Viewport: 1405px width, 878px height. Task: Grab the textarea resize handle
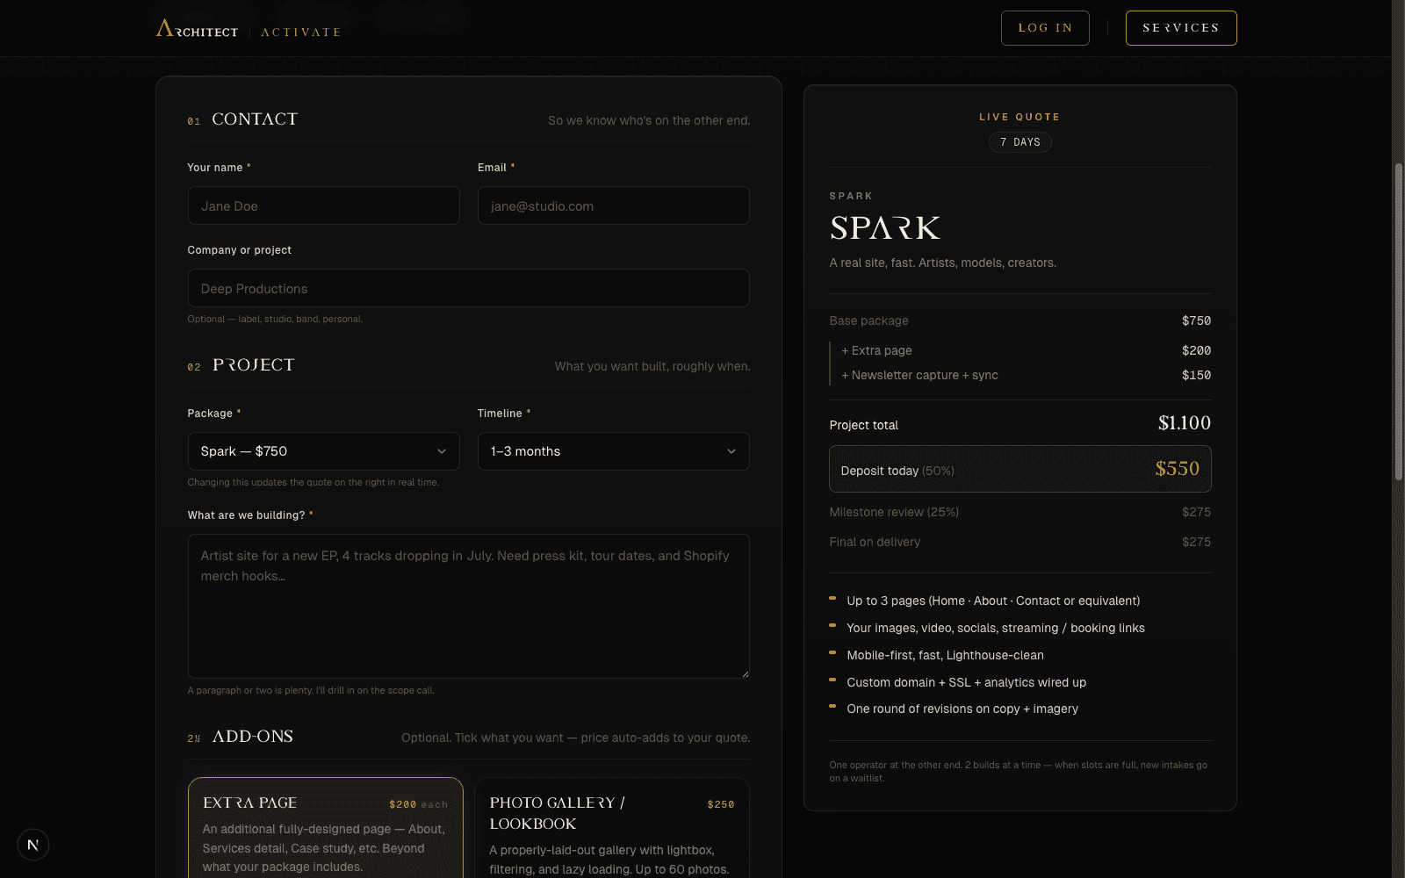(745, 673)
